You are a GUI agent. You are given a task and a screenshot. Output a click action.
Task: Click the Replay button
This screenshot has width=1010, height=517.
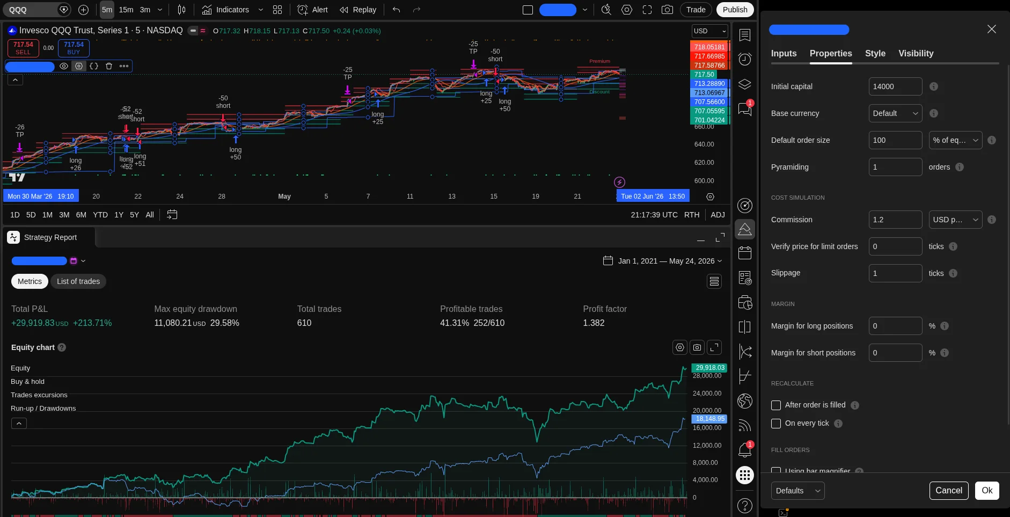358,10
